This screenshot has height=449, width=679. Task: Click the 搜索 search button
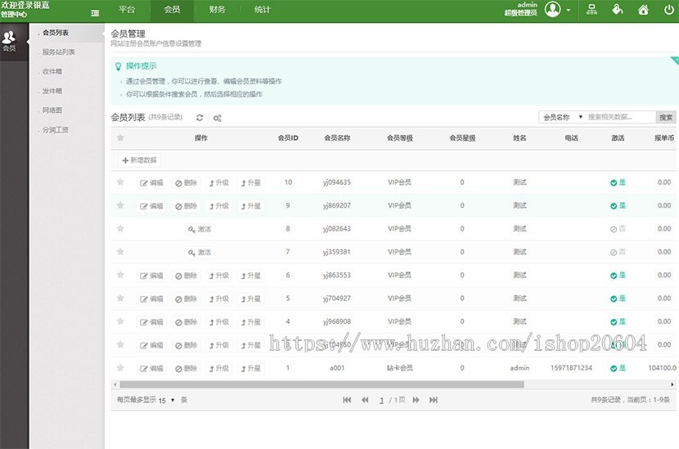pos(666,117)
